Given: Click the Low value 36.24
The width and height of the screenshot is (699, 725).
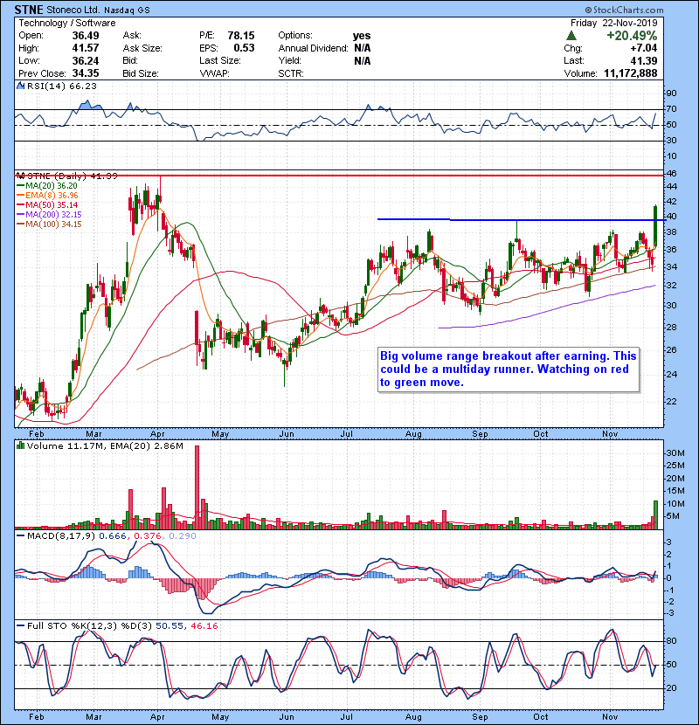Looking at the screenshot, I should [x=86, y=60].
